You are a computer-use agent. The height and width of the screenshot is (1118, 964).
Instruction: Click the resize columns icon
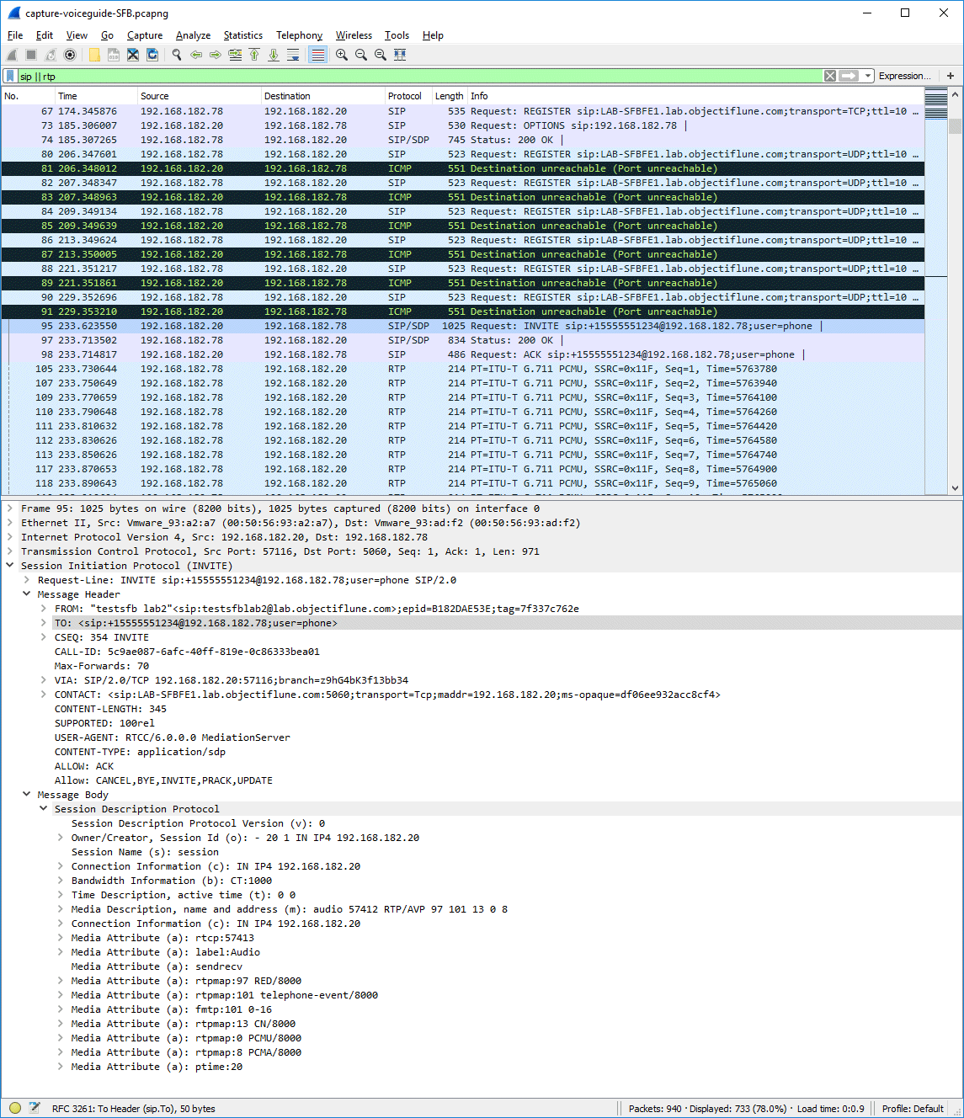[400, 55]
